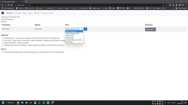Open the WebTAK nav item
This screenshot has height=105, width=188.
[x=36, y=13]
